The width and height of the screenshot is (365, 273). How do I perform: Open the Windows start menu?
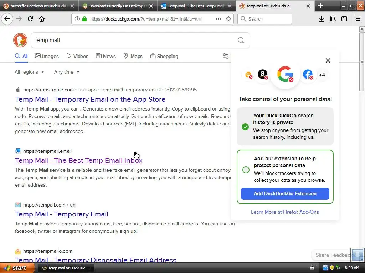(x=17, y=268)
